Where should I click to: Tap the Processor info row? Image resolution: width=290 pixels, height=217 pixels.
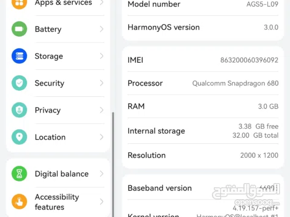(x=203, y=83)
